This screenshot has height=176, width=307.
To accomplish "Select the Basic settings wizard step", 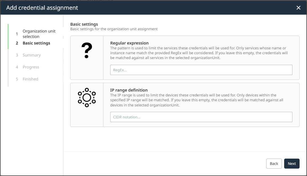I will (36, 43).
